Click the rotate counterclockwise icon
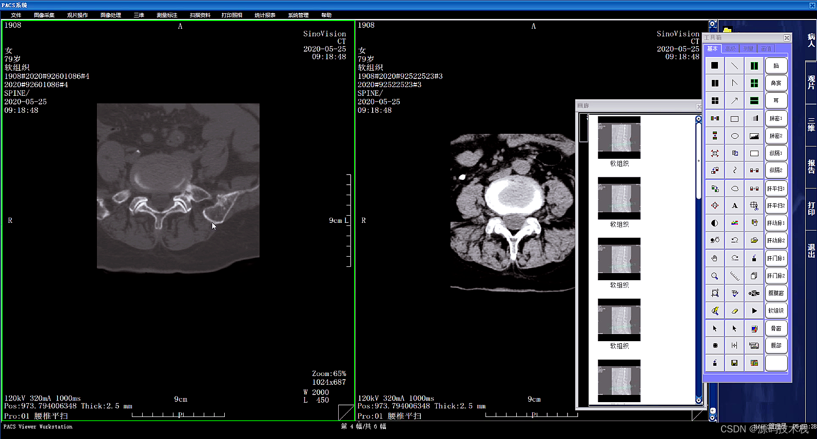Image resolution: width=817 pixels, height=439 pixels. pyautogui.click(x=734, y=240)
